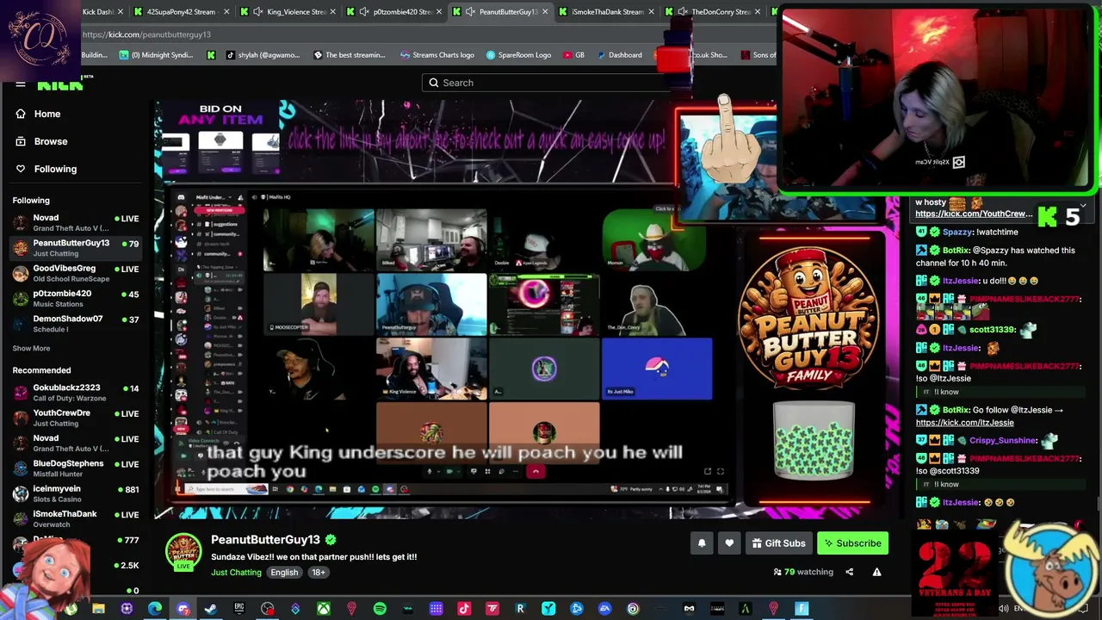Open kick.com/ItzJessie link in chat
The image size is (1102, 620).
(965, 423)
